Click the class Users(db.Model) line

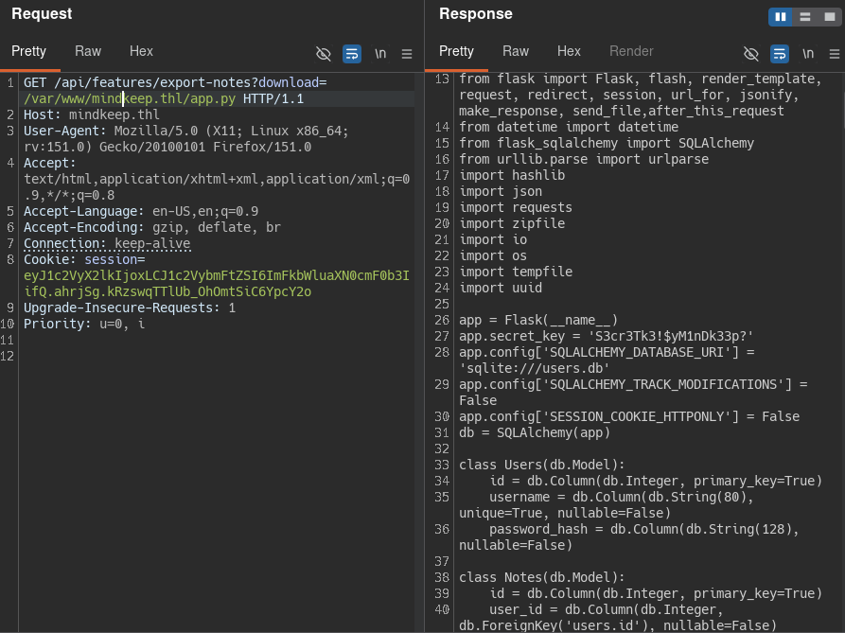click(542, 465)
